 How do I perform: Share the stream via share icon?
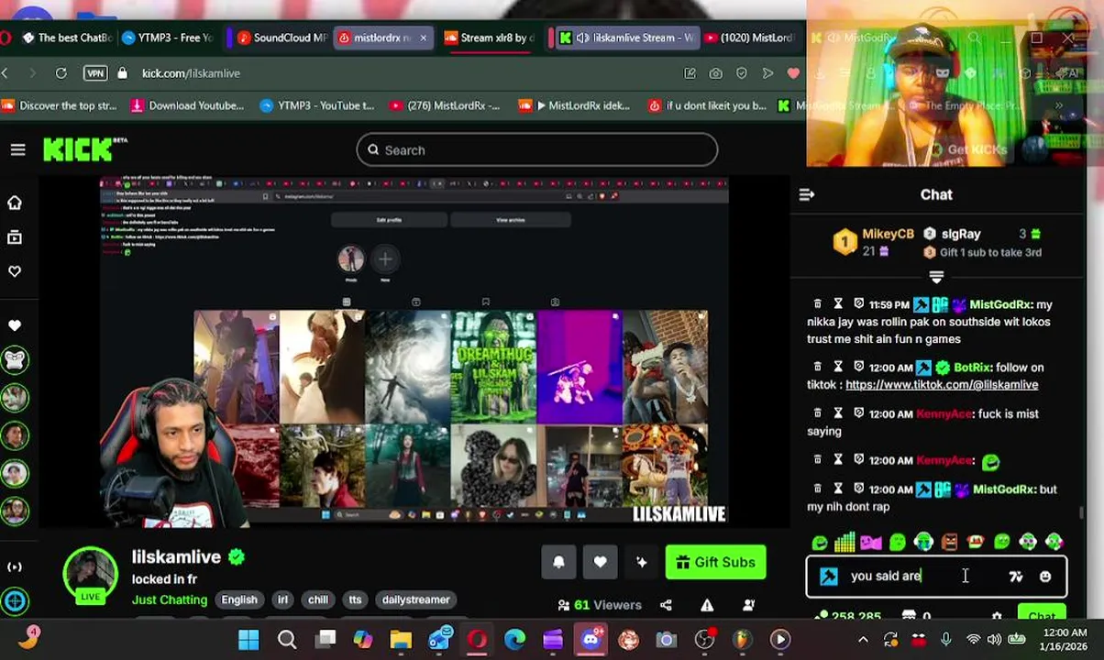(666, 605)
